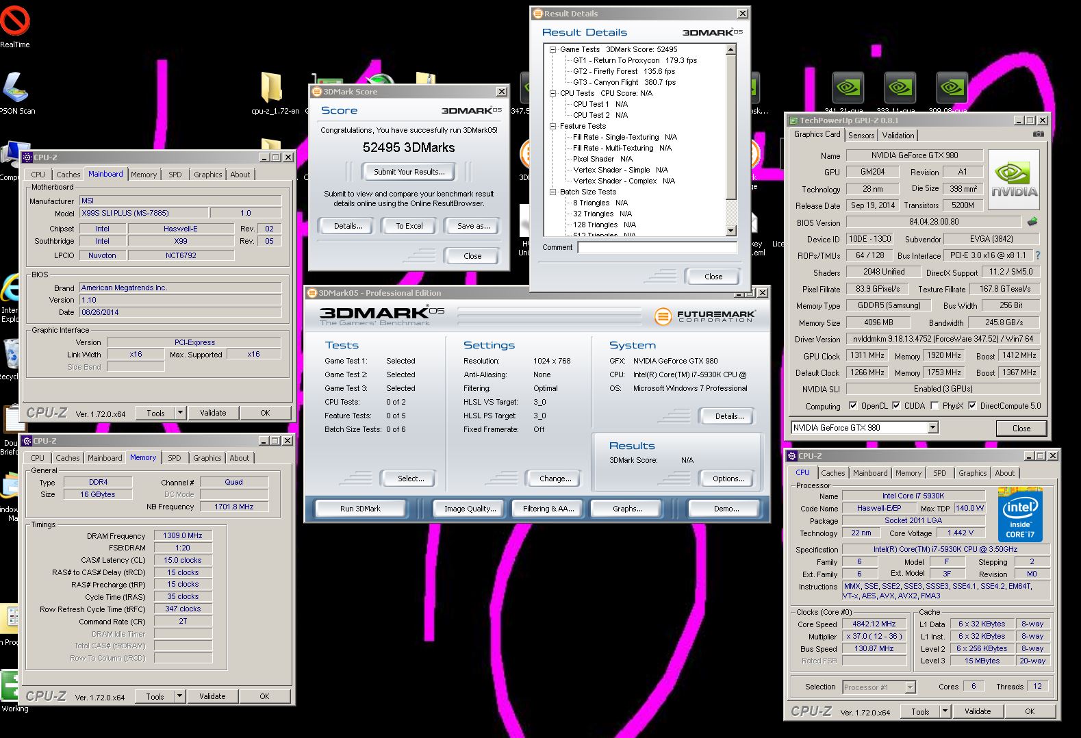Open the RealTime desktop icon
The width and height of the screenshot is (1081, 738).
(x=14, y=27)
